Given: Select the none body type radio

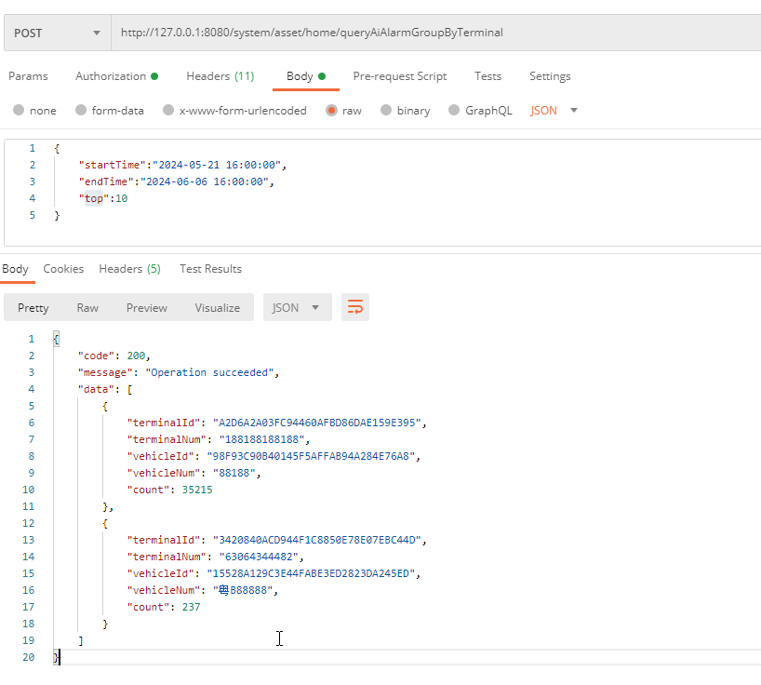Looking at the screenshot, I should pyautogui.click(x=19, y=111).
